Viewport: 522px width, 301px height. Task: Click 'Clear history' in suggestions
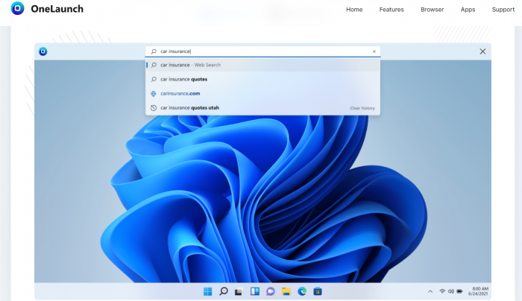362,108
